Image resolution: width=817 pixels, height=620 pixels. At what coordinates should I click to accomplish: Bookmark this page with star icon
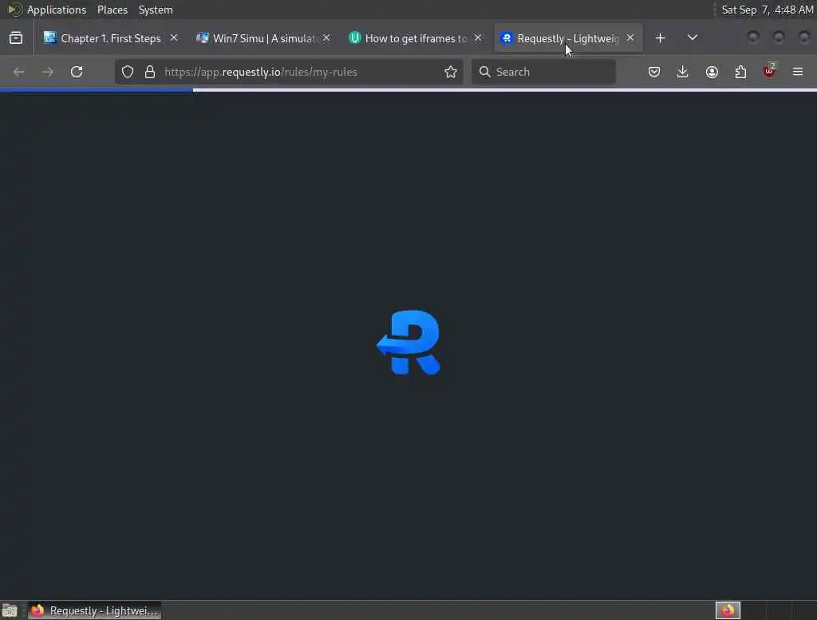pos(451,72)
